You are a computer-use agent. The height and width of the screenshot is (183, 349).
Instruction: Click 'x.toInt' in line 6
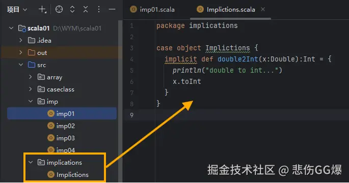(x=187, y=81)
